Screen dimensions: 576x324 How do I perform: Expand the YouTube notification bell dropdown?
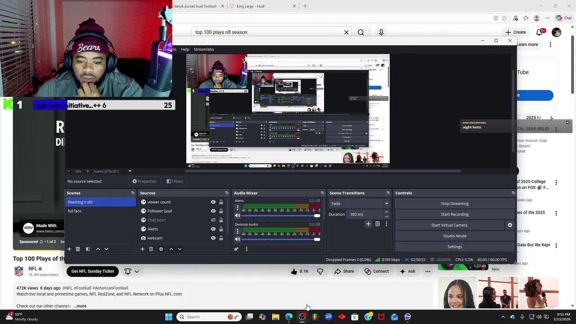(136, 271)
